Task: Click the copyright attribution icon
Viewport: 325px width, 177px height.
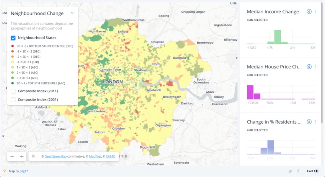Action: [33, 156]
